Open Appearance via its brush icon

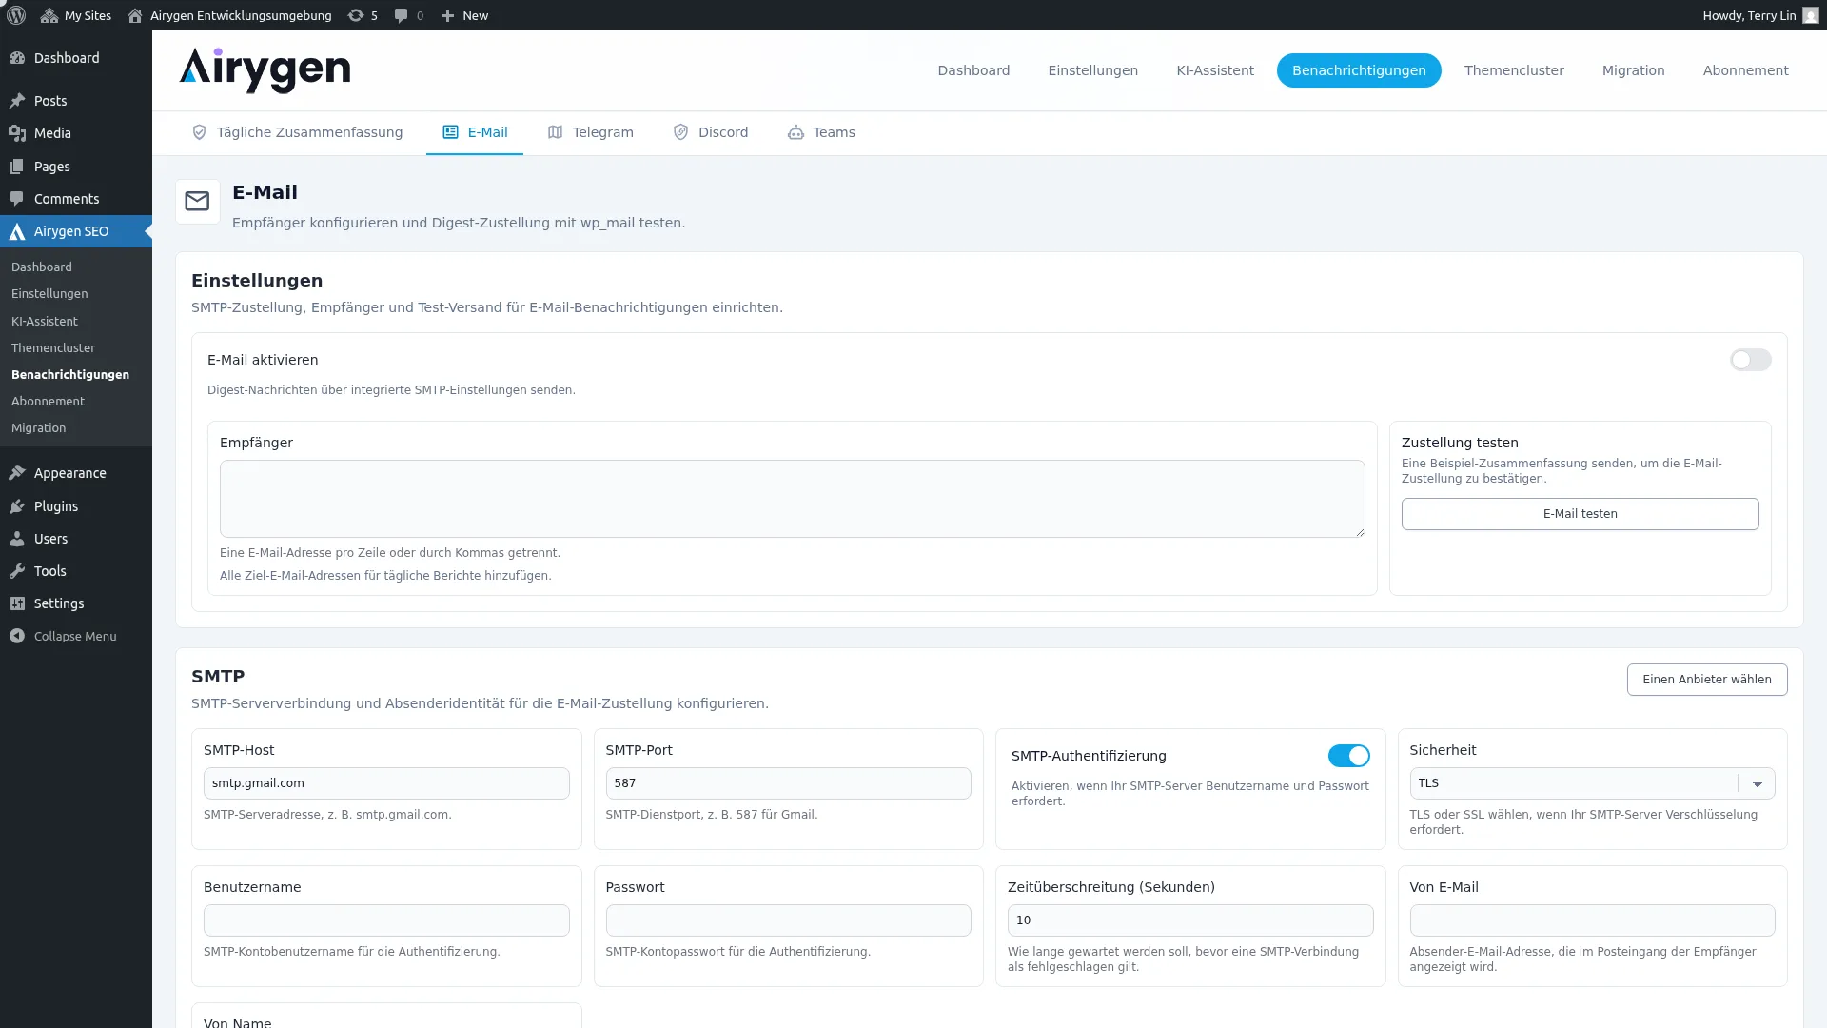[x=17, y=473]
